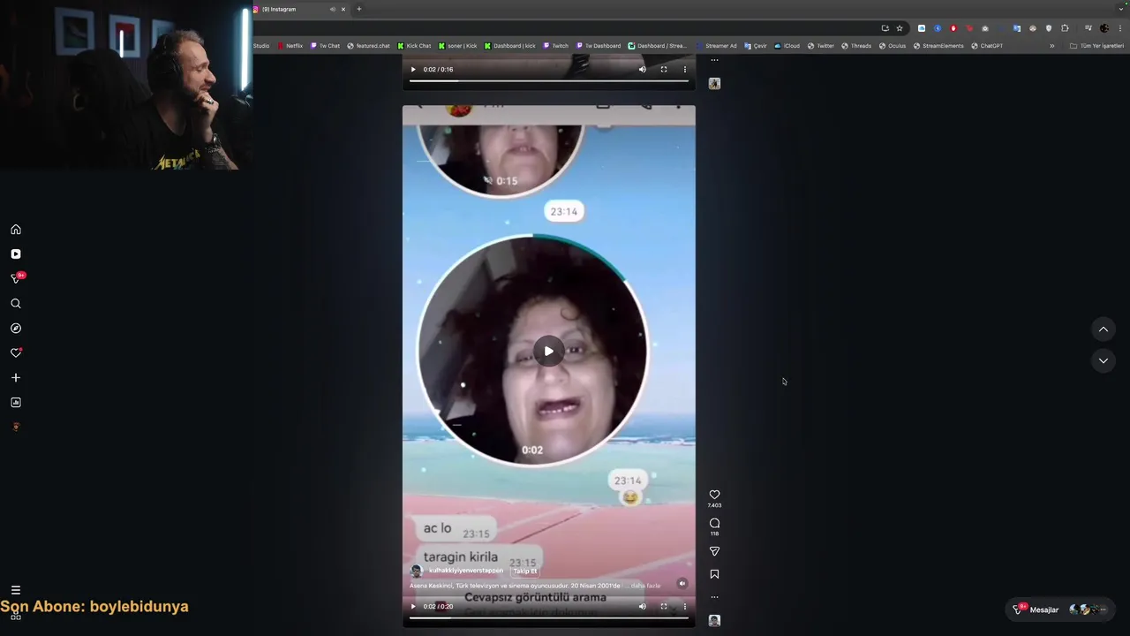Viewport: 1130px width, 636px height.
Task: Open Instagram Home from the sidebar
Action: pyautogui.click(x=16, y=230)
